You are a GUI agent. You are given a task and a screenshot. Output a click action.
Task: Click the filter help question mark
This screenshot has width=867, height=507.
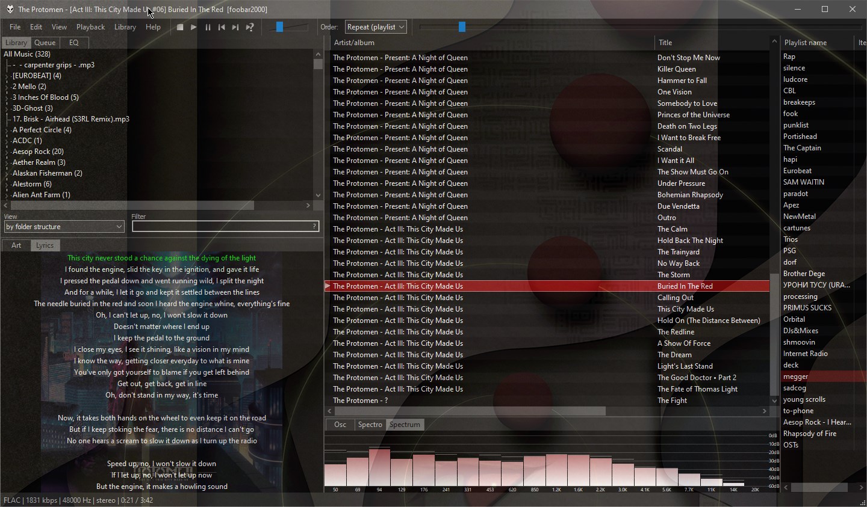tap(314, 227)
